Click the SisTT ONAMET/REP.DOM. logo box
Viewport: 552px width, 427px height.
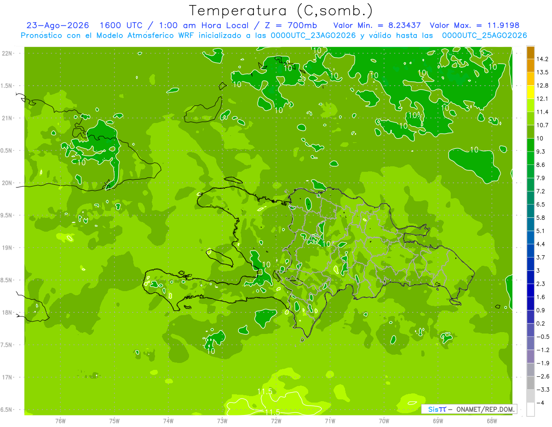(x=469, y=409)
